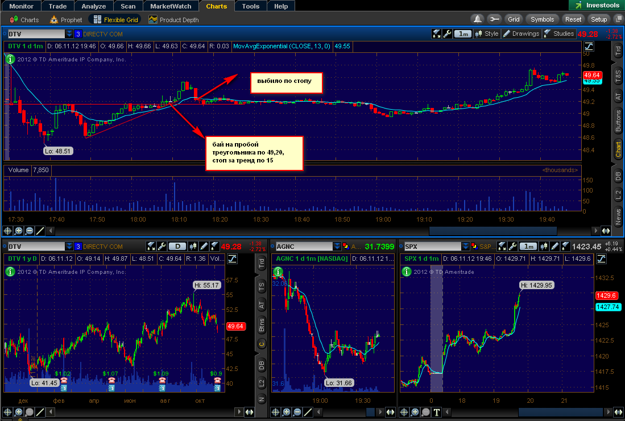Select the trendline drawing tool on top chart
The width and height of the screenshot is (625, 421).
click(x=40, y=231)
